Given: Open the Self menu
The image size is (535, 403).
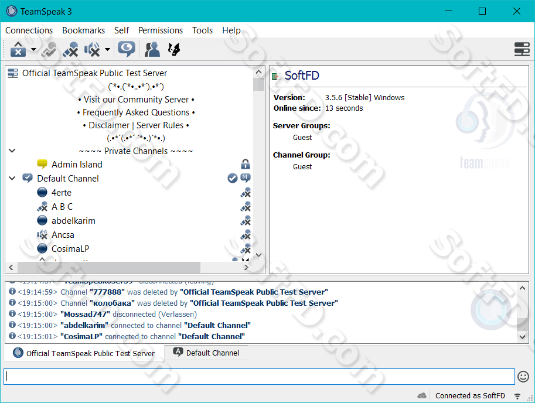Looking at the screenshot, I should pos(121,30).
